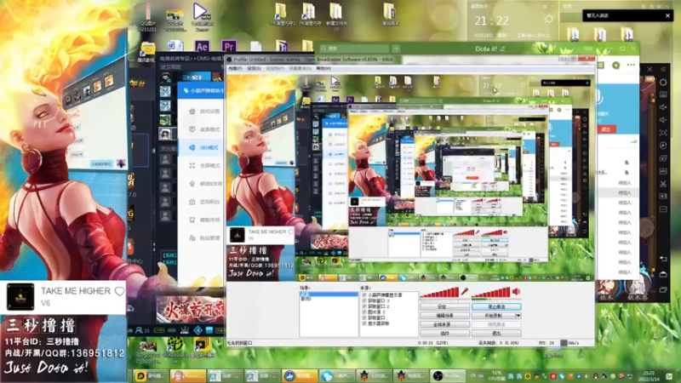Click the heart icon on TAKE ME HIGHER card

click(119, 291)
